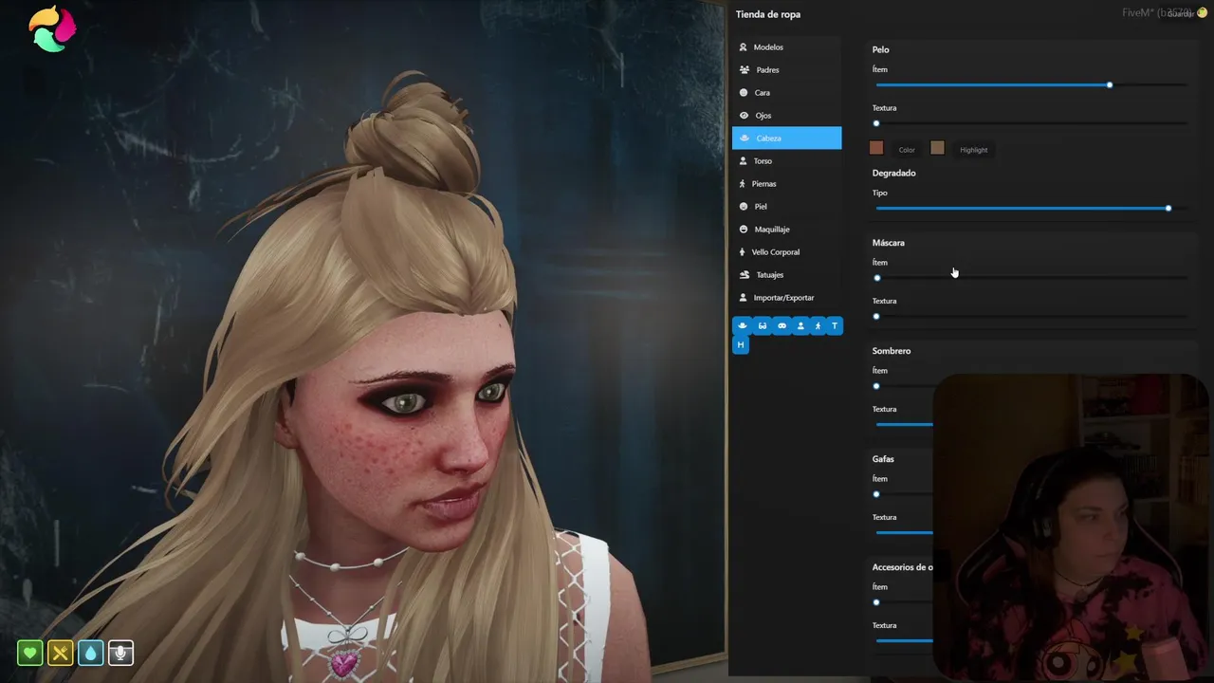Click the colorful logo in top-left corner
Image resolution: width=1214 pixels, height=683 pixels.
click(52, 28)
